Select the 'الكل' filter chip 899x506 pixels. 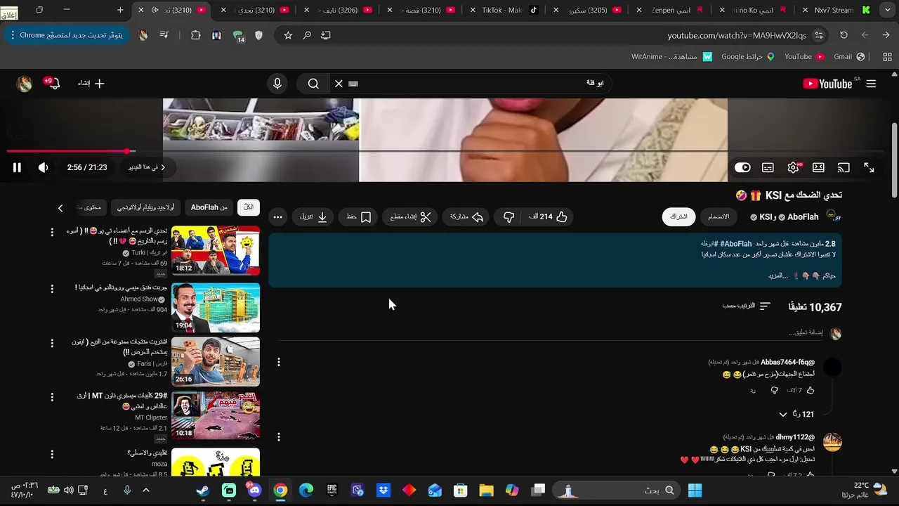coord(249,207)
